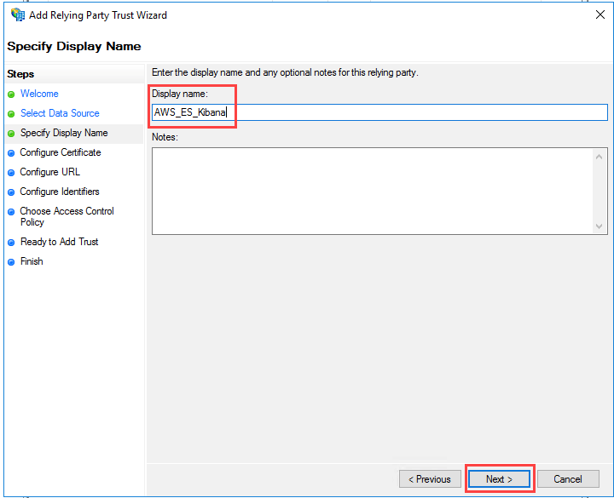Focus the Notes text area
The height and width of the screenshot is (498, 614).
pyautogui.click(x=379, y=192)
